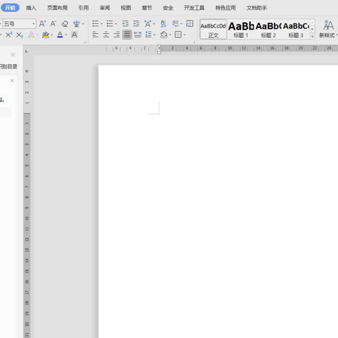This screenshot has height=338, width=338.
Task: Apply the 标题 1 style
Action: [x=241, y=29]
